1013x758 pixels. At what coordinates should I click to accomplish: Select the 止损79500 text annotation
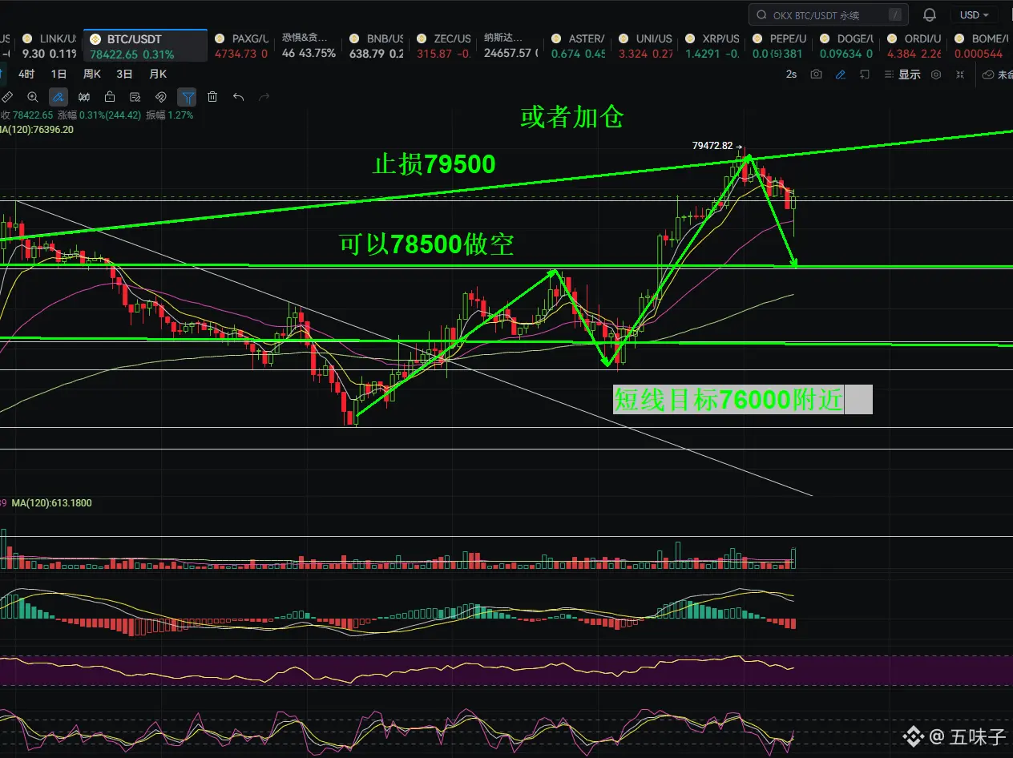(434, 165)
